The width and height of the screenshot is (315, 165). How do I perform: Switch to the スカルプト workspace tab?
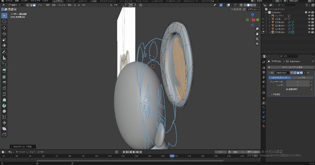click(x=83, y=1)
